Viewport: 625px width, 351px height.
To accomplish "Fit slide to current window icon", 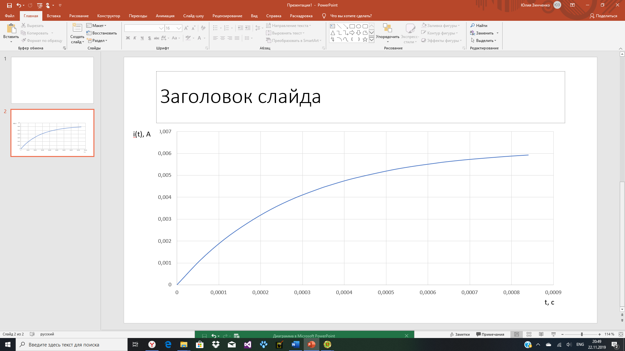I will (x=621, y=334).
